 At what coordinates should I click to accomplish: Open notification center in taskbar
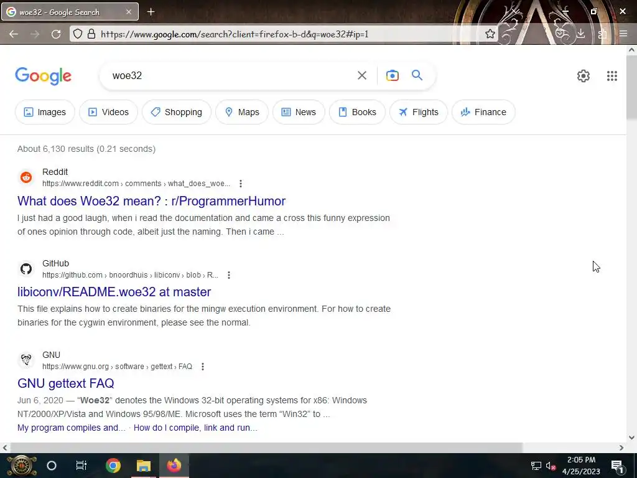point(617,466)
